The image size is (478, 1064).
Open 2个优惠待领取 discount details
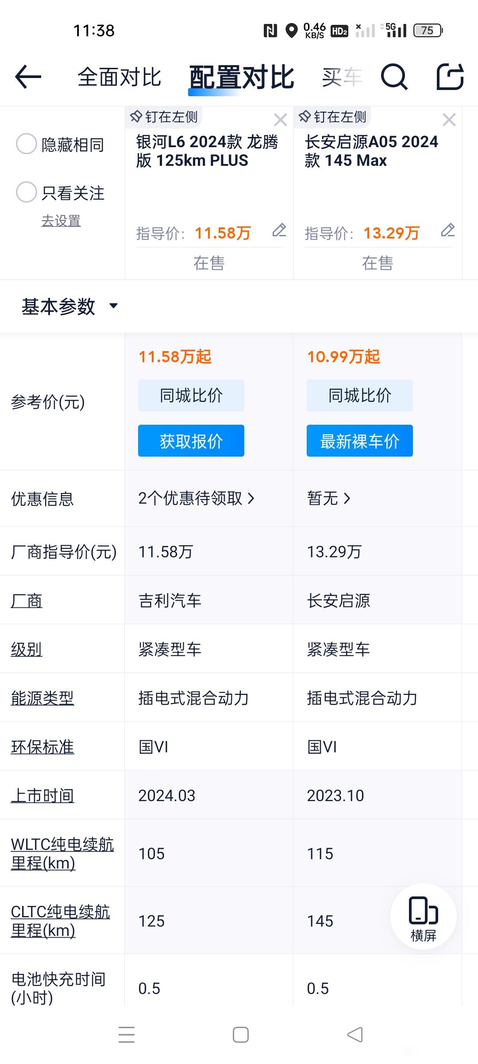click(x=197, y=498)
